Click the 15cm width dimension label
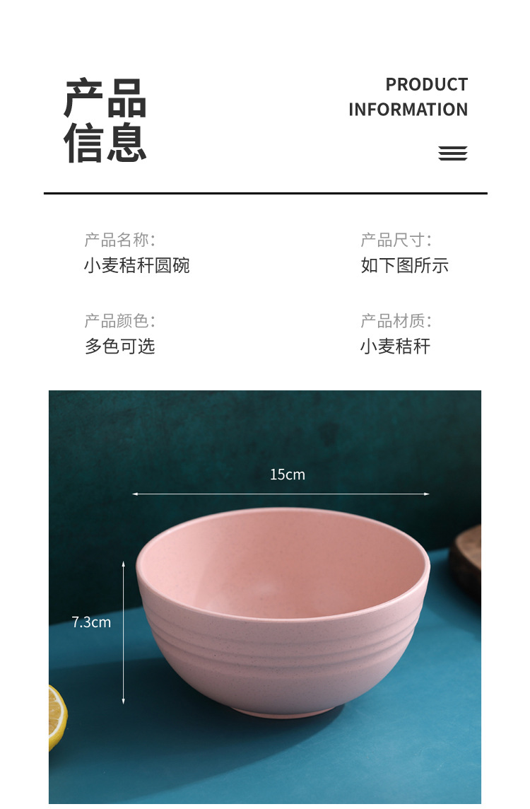The height and width of the screenshot is (809, 530). pyautogui.click(x=287, y=475)
